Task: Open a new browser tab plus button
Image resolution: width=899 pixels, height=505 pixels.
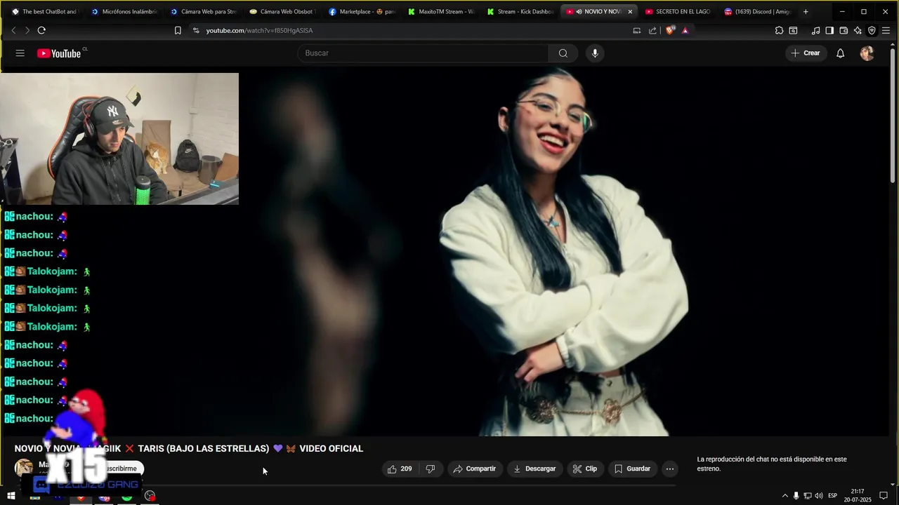Action: pos(806,11)
